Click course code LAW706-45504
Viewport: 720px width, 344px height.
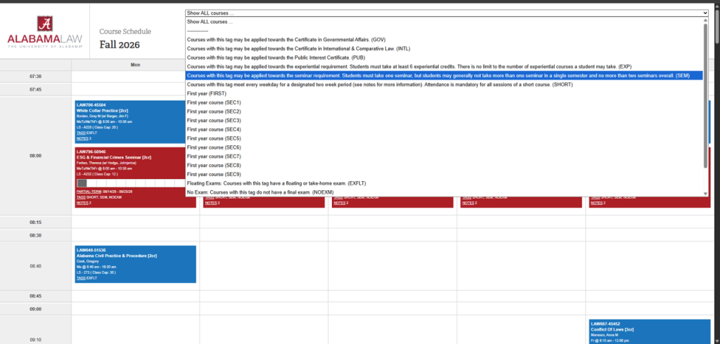[x=91, y=105]
